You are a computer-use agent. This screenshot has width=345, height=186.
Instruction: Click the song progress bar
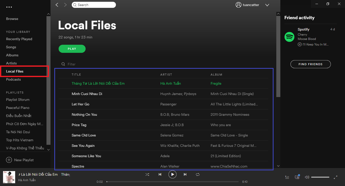click(173, 182)
